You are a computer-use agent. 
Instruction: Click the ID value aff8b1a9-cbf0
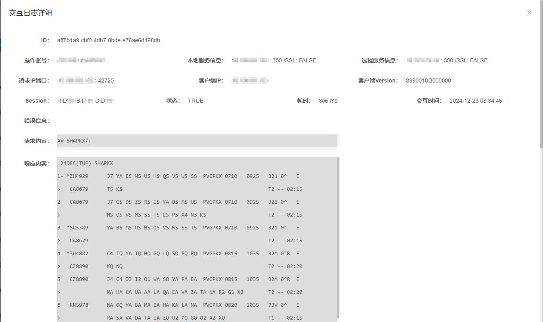(108, 40)
